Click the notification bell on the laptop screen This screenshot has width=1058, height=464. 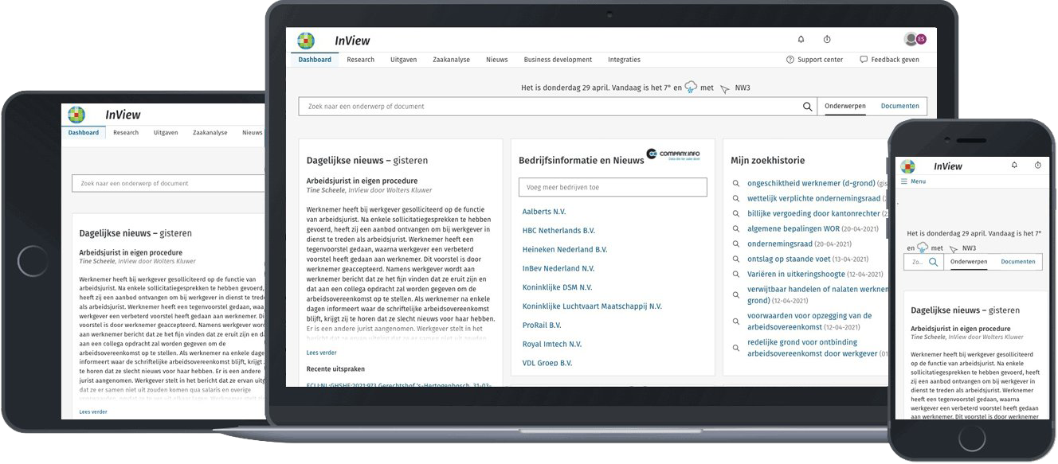pos(801,39)
